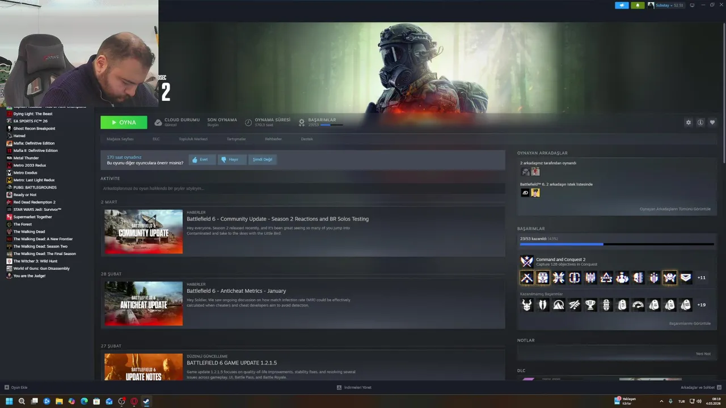The image size is (726, 408).
Task: Open File Explorer from the taskbar
Action: click(x=59, y=401)
